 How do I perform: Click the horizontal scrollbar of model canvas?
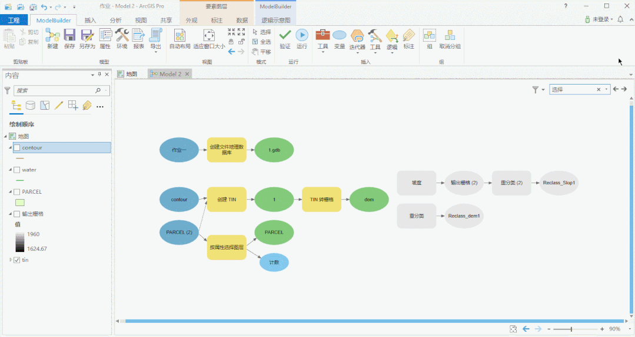[375, 321]
